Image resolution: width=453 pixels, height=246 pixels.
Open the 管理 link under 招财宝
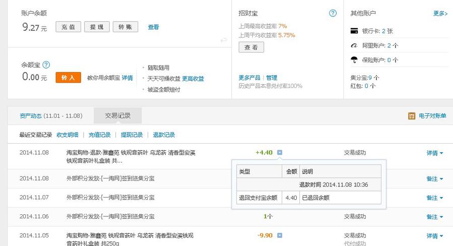click(272, 78)
